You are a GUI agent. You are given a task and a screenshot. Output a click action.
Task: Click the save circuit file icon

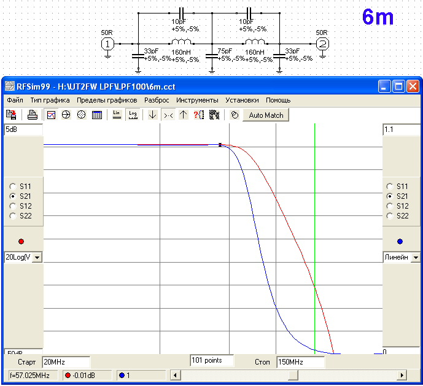tap(11, 115)
